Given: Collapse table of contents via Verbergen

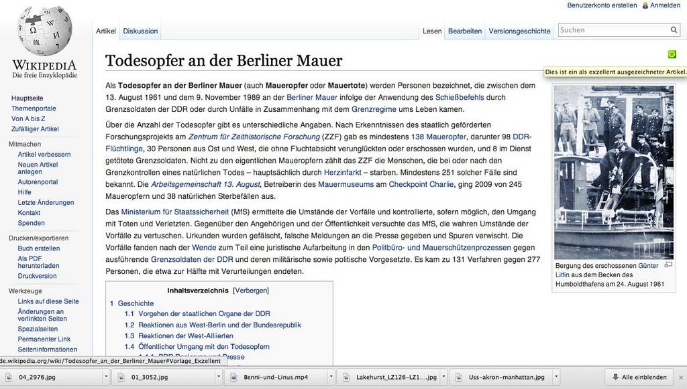Looking at the screenshot, I should 250,291.
